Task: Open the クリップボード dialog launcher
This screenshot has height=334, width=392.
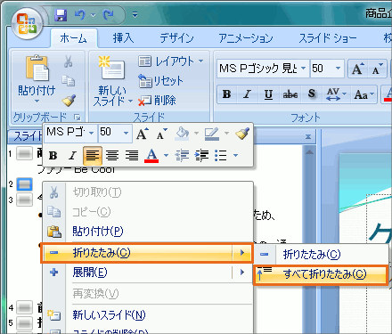Action: tap(78, 118)
